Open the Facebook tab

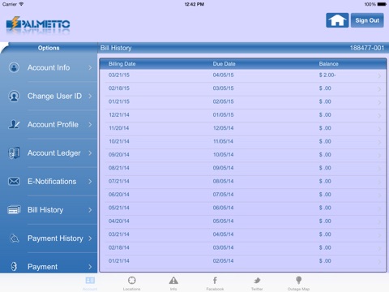tap(215, 283)
